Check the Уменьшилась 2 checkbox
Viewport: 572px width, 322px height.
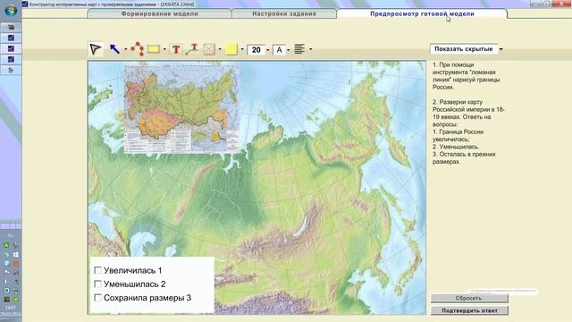pos(97,284)
